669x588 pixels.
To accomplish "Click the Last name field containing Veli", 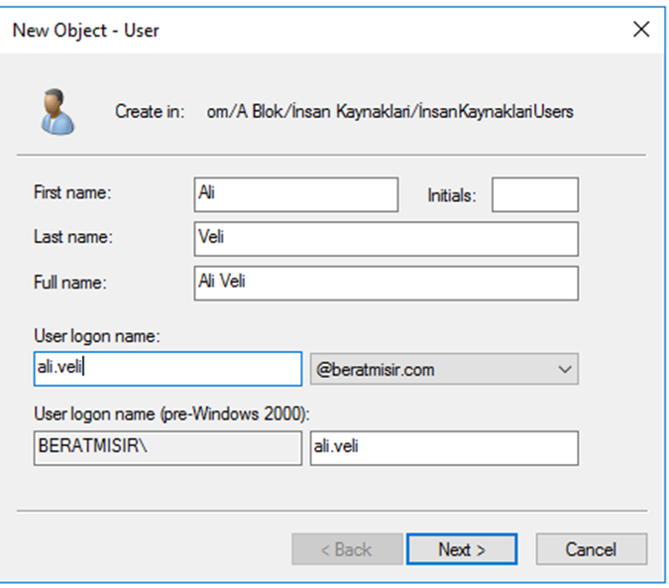I will pos(386,239).
